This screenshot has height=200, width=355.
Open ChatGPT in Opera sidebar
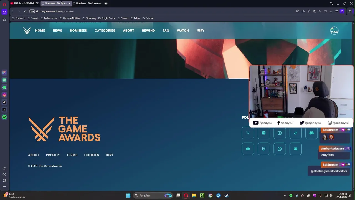(4, 80)
